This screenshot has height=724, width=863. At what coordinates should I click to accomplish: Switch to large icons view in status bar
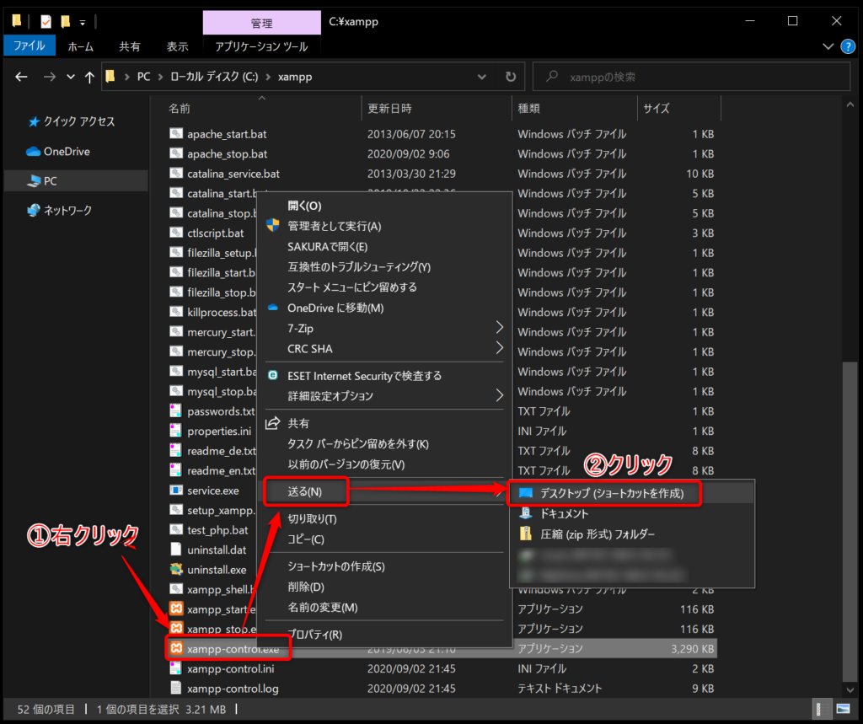(x=843, y=709)
